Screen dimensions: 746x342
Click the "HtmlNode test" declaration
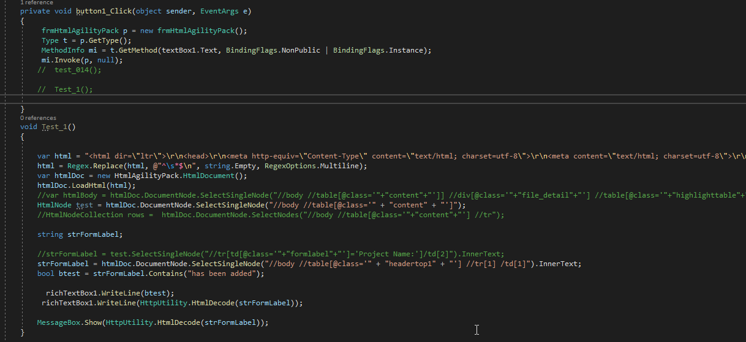click(65, 205)
